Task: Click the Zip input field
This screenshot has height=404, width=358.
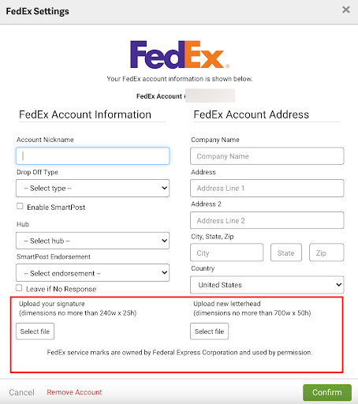Action: (x=326, y=252)
